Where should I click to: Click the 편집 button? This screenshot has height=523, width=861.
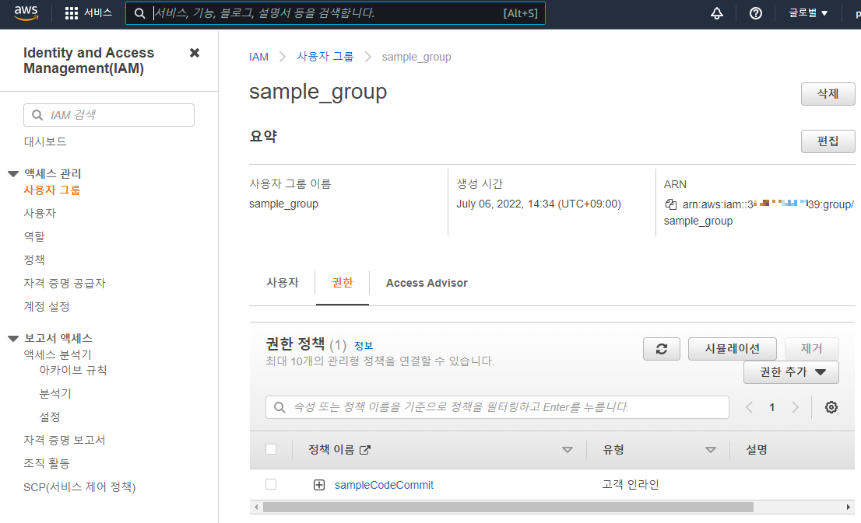tap(828, 141)
